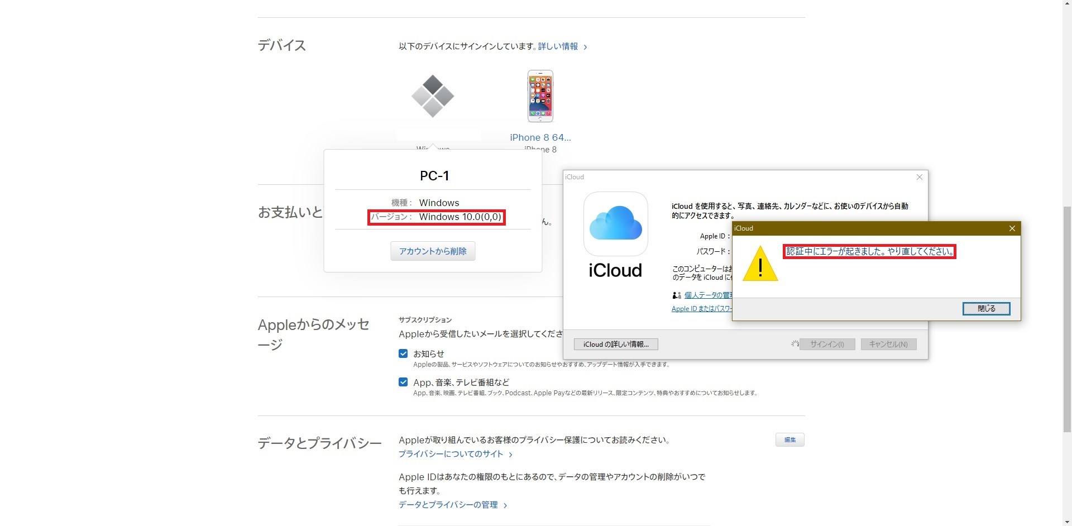
Task: Click the 編集 button for データとプライバシー
Action: [789, 440]
